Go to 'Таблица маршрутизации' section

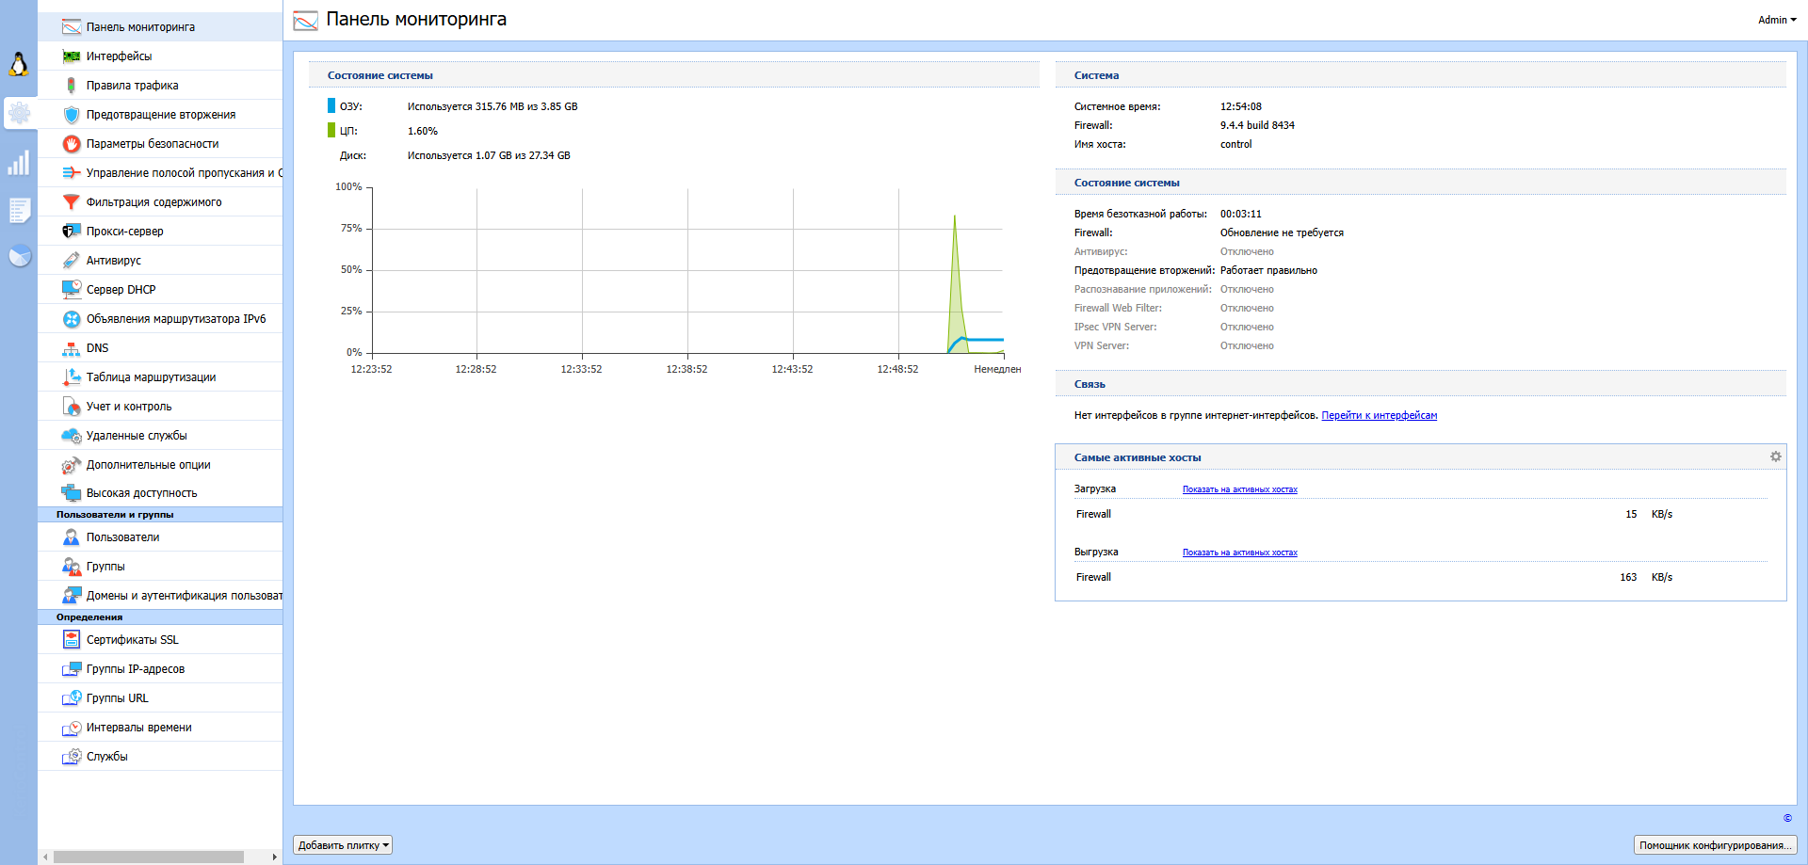click(x=151, y=377)
